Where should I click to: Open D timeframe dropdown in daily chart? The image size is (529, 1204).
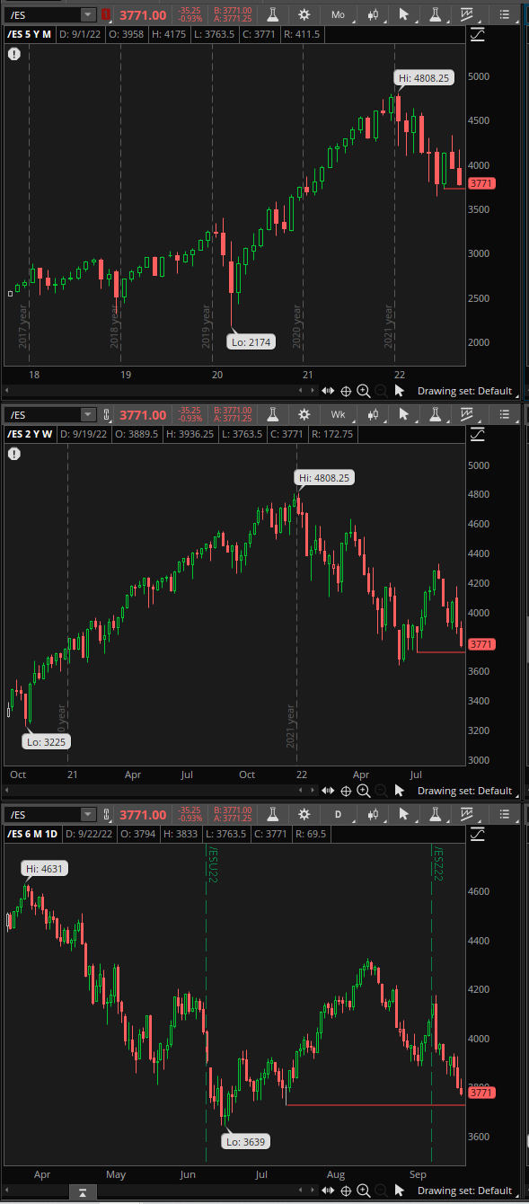[x=339, y=814]
